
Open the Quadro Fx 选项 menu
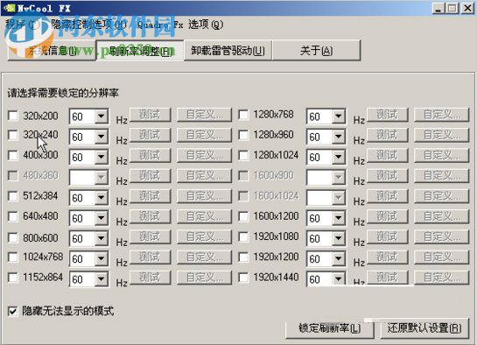tap(180, 25)
